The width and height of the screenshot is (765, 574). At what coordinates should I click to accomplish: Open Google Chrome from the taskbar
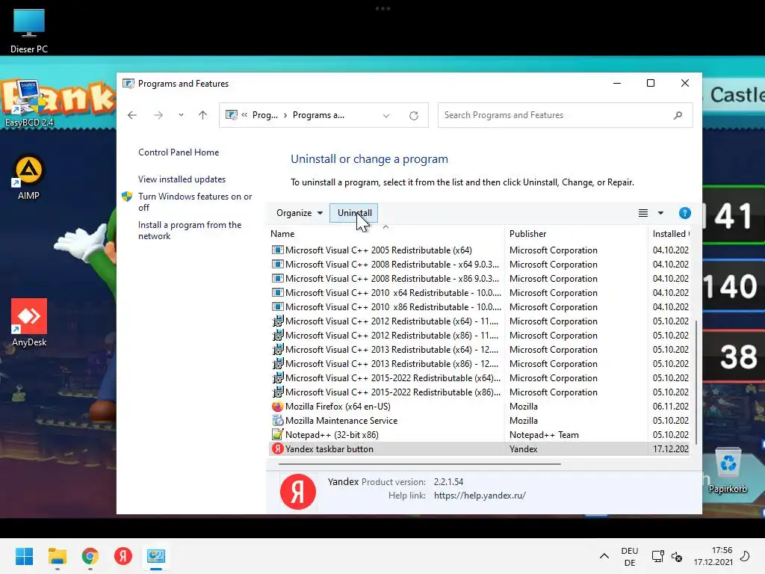90,556
